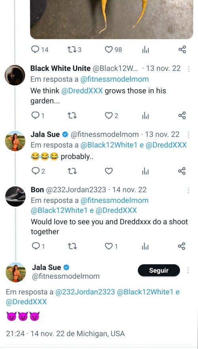Image resolution: width=198 pixels, height=349 pixels.
Task: Open more options on Black White Unite tweet
Action: coord(188,69)
